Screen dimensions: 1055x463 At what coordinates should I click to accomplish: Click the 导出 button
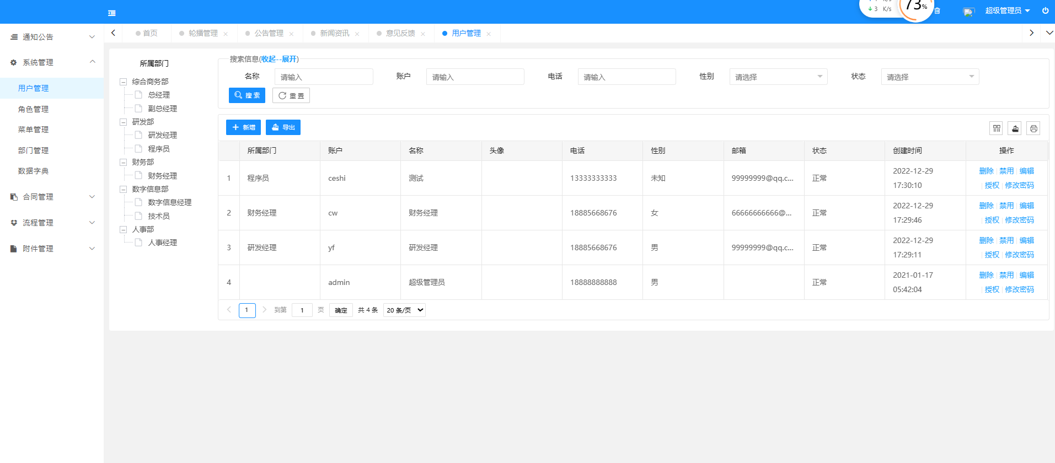283,127
